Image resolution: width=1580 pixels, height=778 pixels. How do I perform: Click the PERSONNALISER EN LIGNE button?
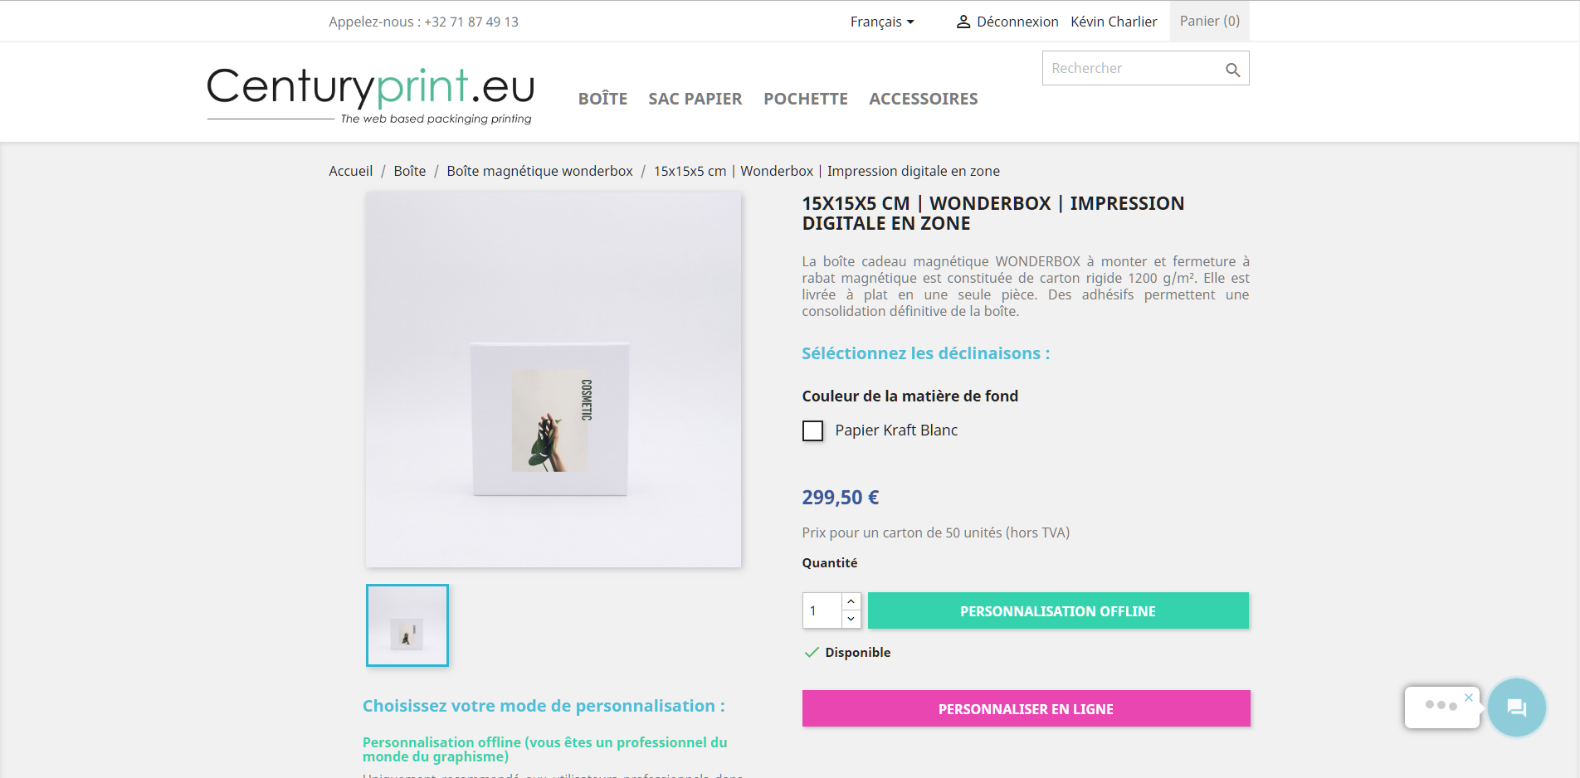click(1026, 708)
